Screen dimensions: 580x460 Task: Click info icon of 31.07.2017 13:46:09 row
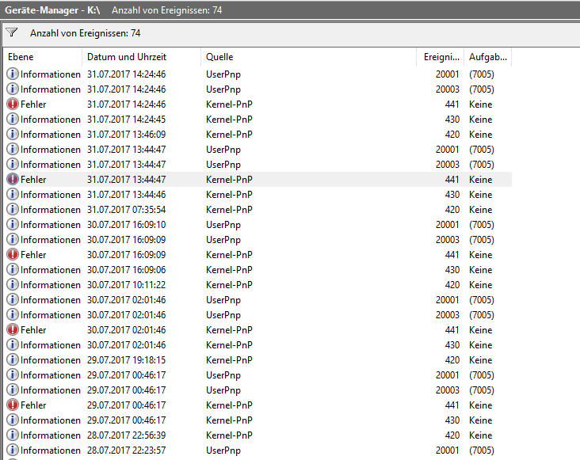tap(13, 134)
